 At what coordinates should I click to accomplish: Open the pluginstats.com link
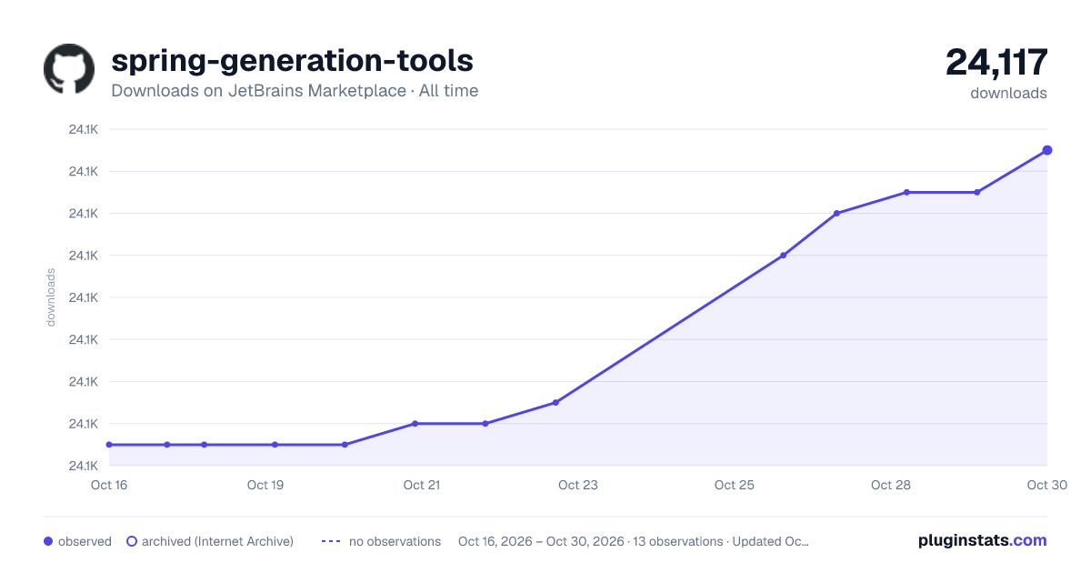983,540
